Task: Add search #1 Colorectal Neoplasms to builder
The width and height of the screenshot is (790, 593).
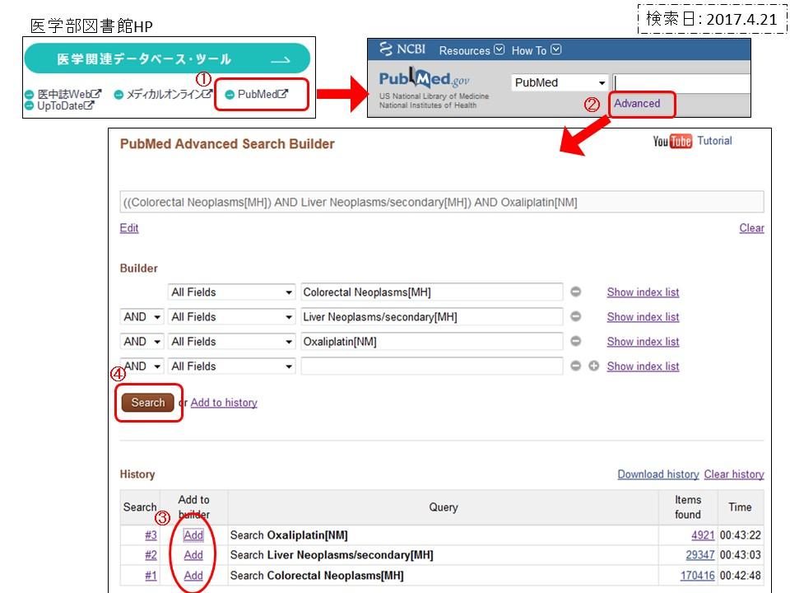Action: point(193,576)
